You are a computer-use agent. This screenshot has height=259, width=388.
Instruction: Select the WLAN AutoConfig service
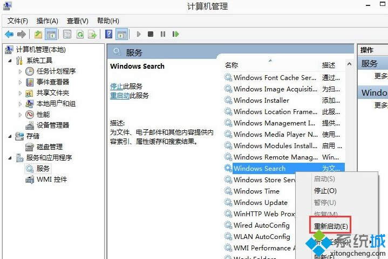tap(262, 236)
